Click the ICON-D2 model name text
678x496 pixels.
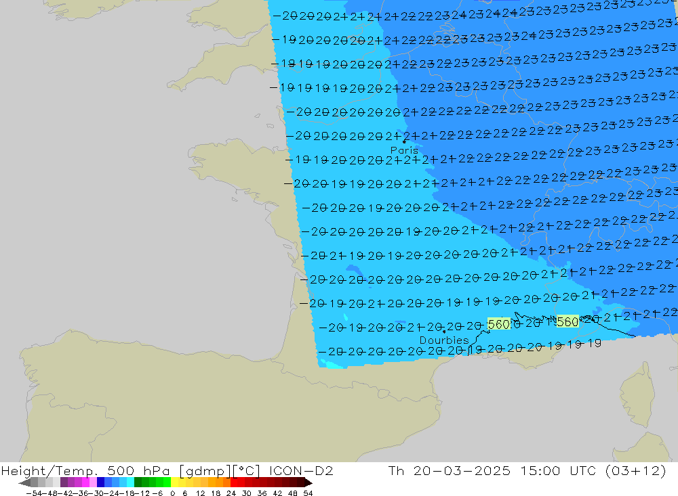(x=301, y=471)
